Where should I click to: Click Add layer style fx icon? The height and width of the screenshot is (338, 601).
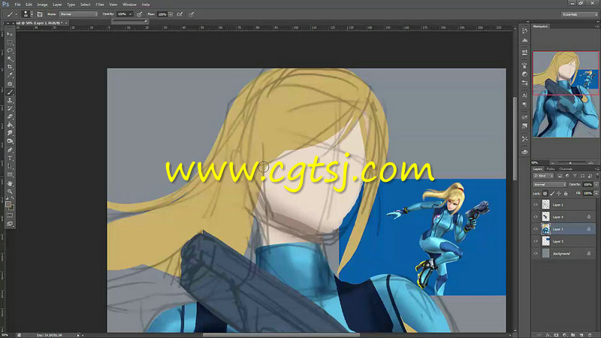pos(548,335)
